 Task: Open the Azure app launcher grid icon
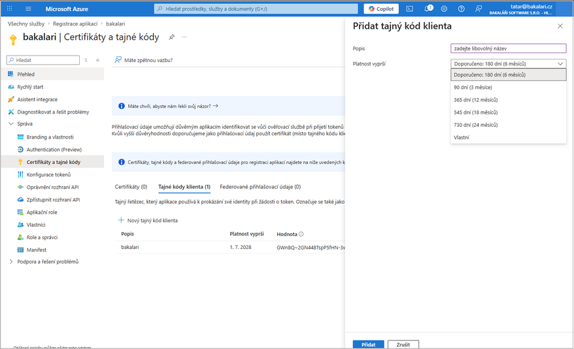click(10, 8)
